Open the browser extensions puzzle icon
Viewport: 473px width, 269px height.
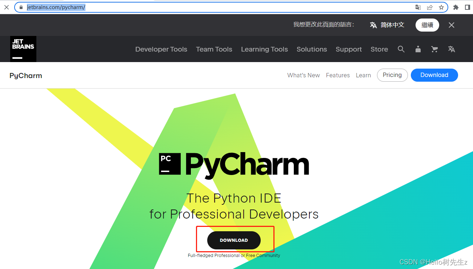(456, 7)
